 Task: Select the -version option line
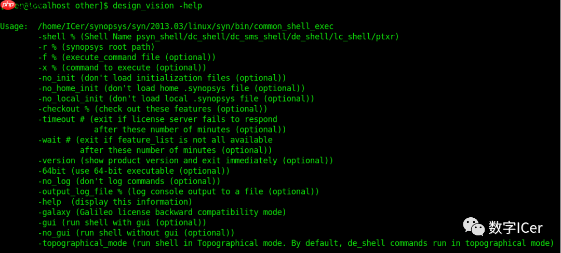coord(185,161)
